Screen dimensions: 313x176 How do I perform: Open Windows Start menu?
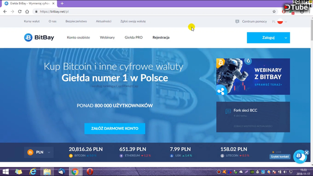pos(5,172)
